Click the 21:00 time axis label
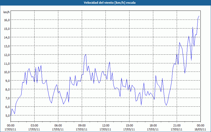This screenshot has width=211, height=132. point(177,126)
